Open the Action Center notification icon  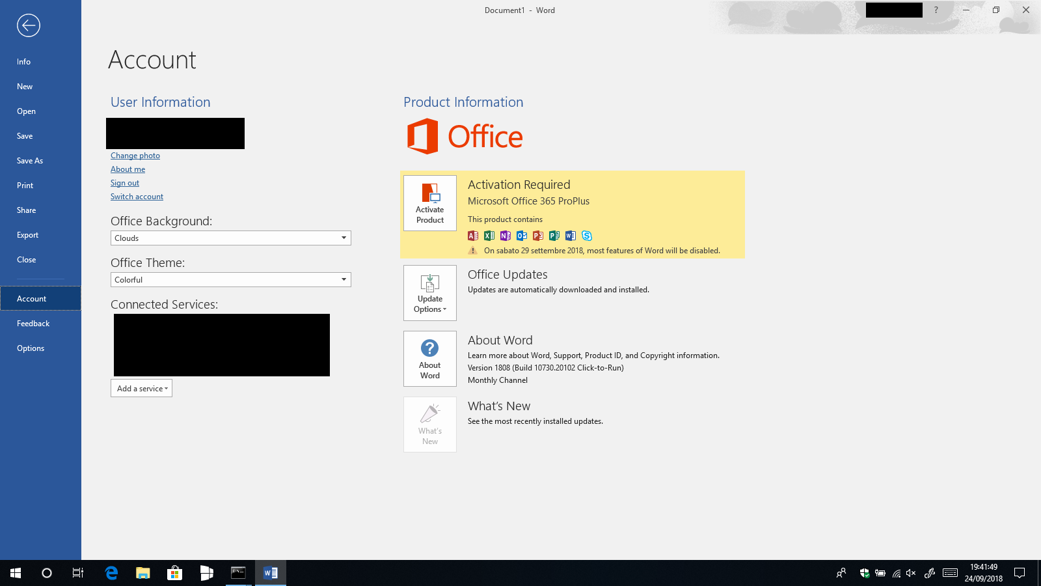pyautogui.click(x=1020, y=573)
